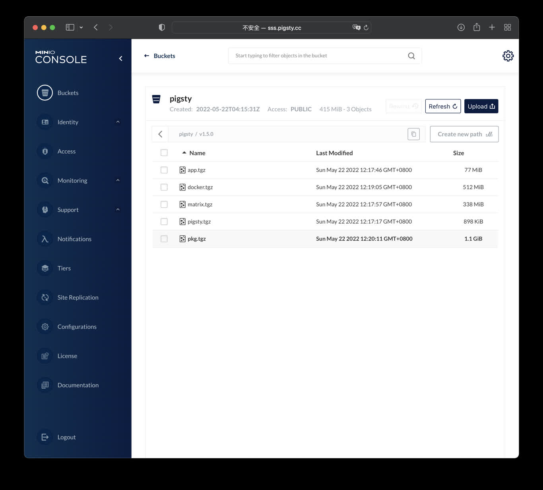The height and width of the screenshot is (490, 543).
Task: Navigate to Site Replication in the sidebar
Action: (78, 297)
